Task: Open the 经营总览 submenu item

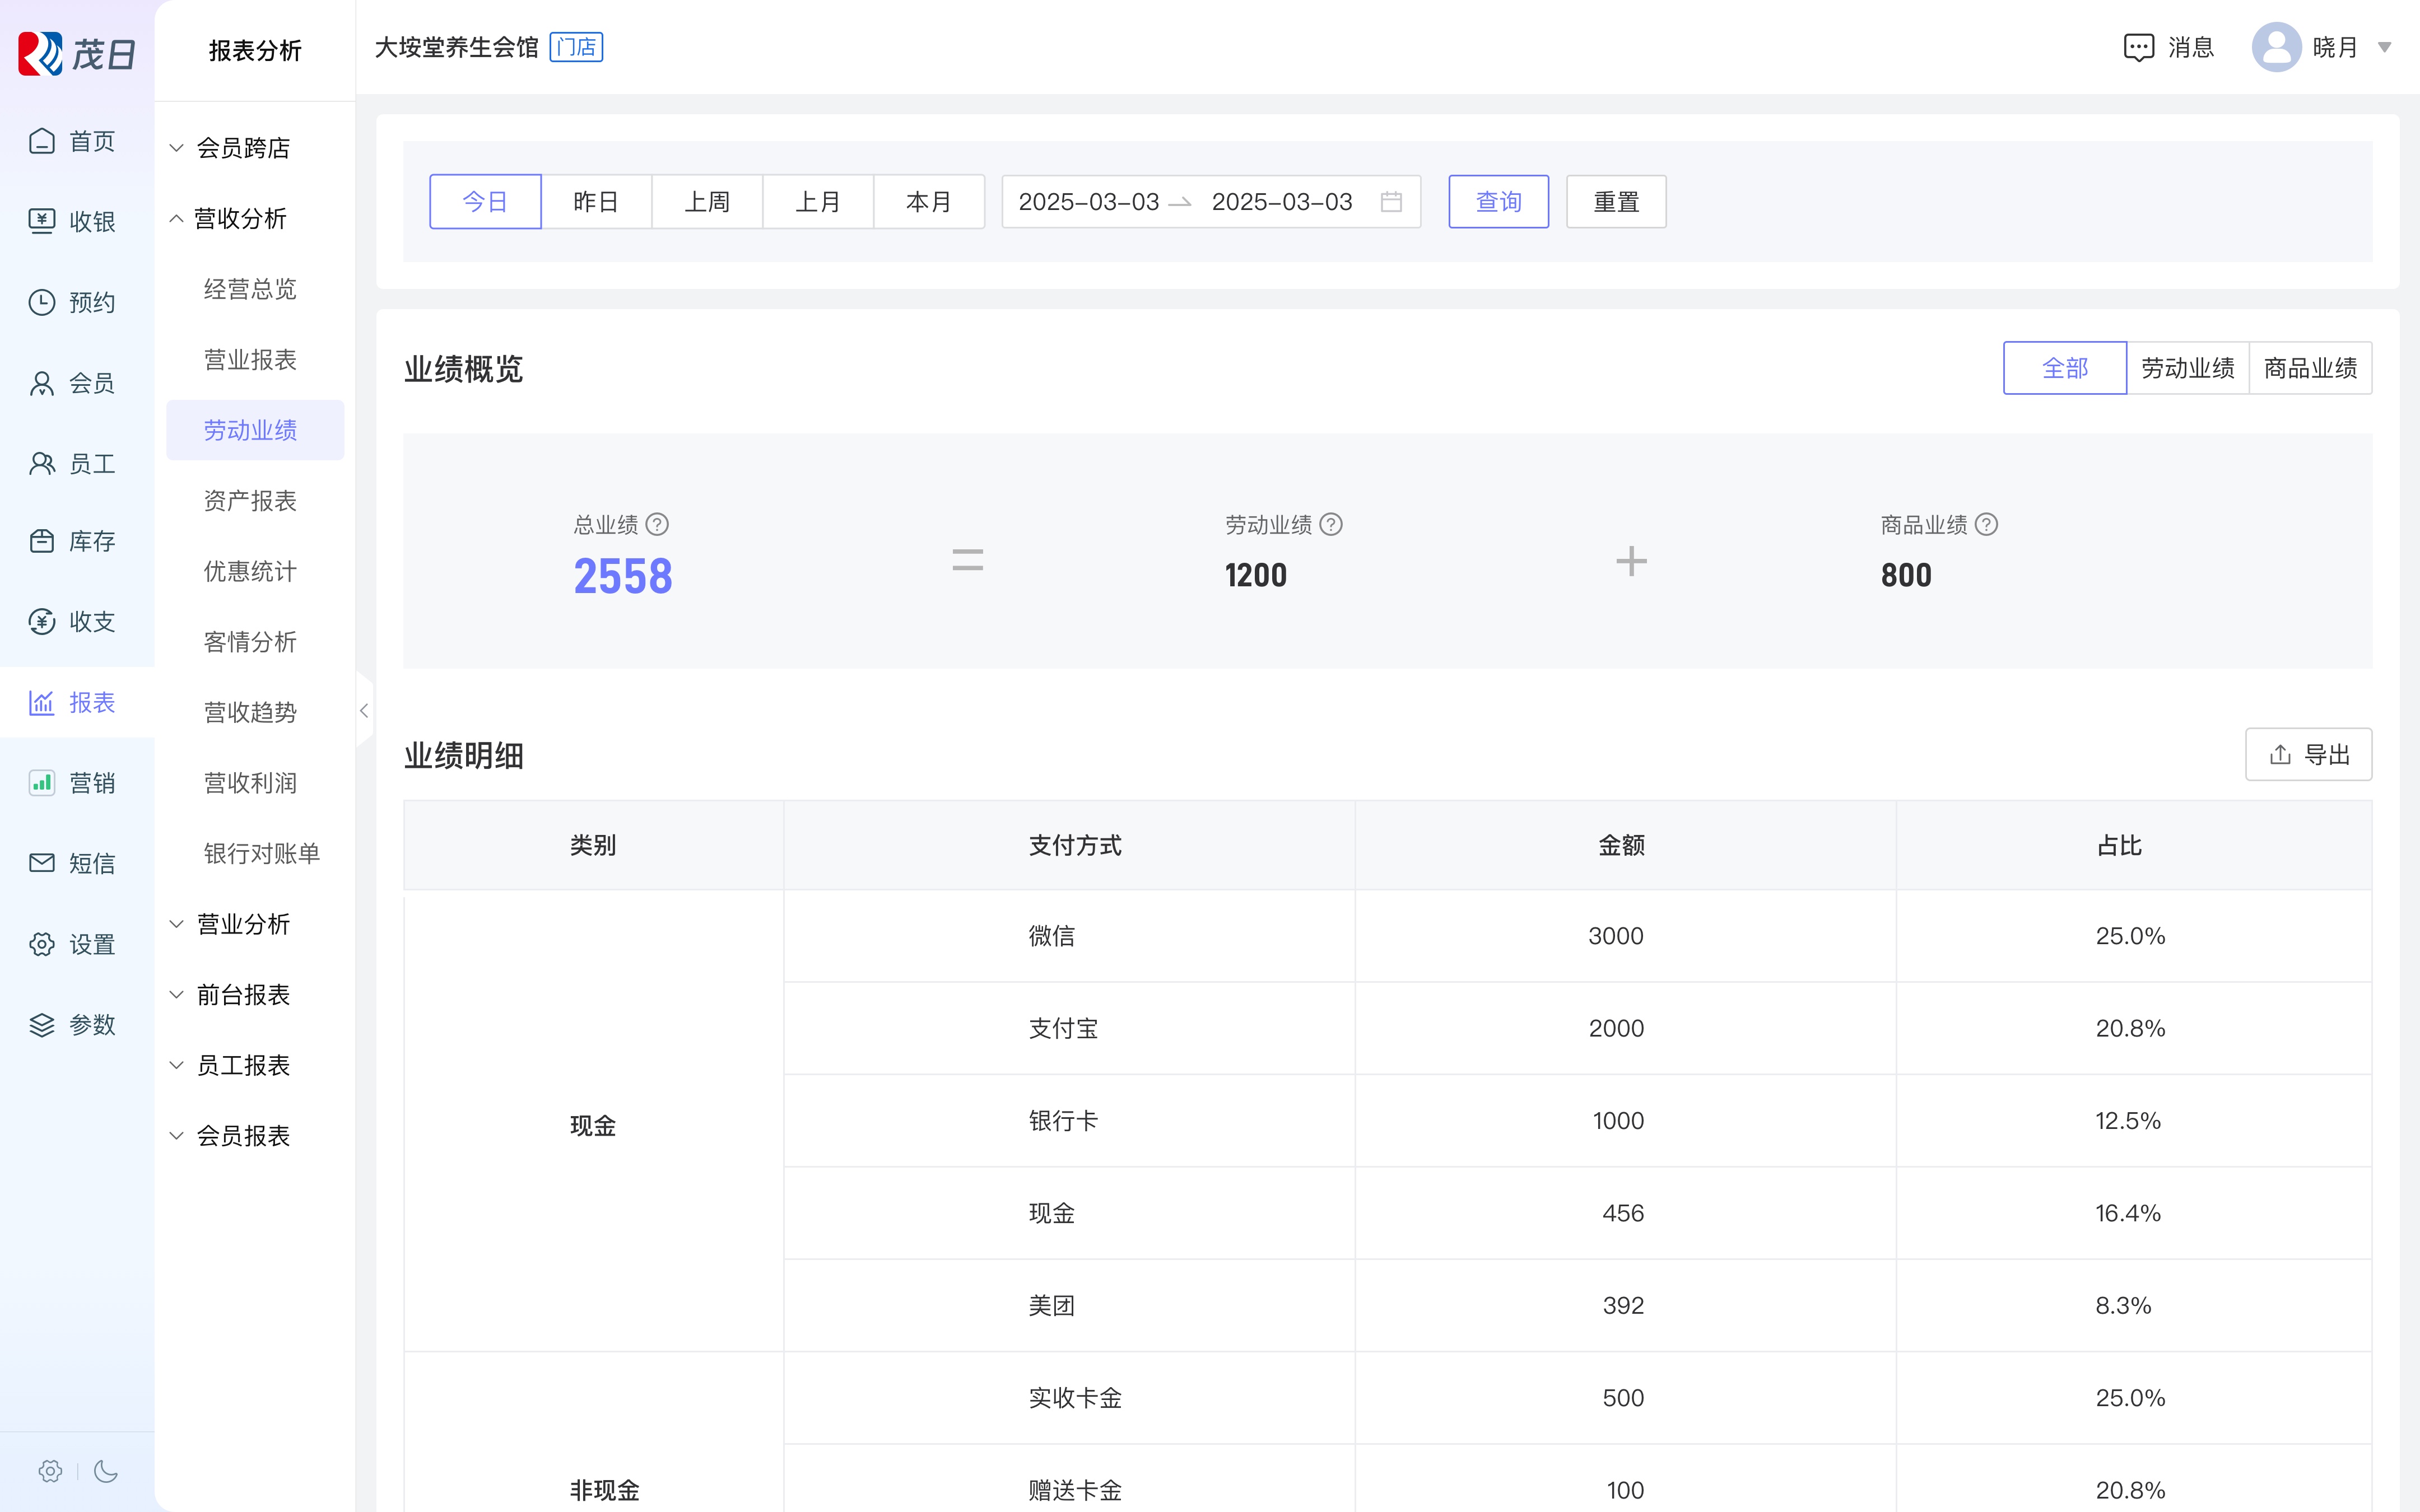Action: coord(250,289)
